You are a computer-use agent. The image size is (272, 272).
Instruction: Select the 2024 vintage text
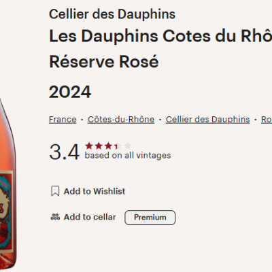[70, 92]
